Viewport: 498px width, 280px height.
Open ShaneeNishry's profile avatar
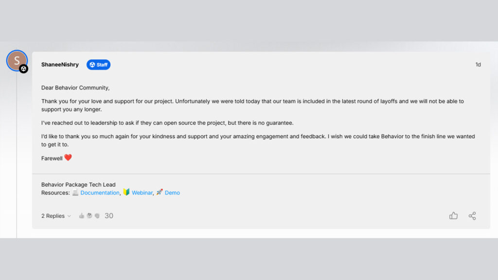tap(17, 61)
